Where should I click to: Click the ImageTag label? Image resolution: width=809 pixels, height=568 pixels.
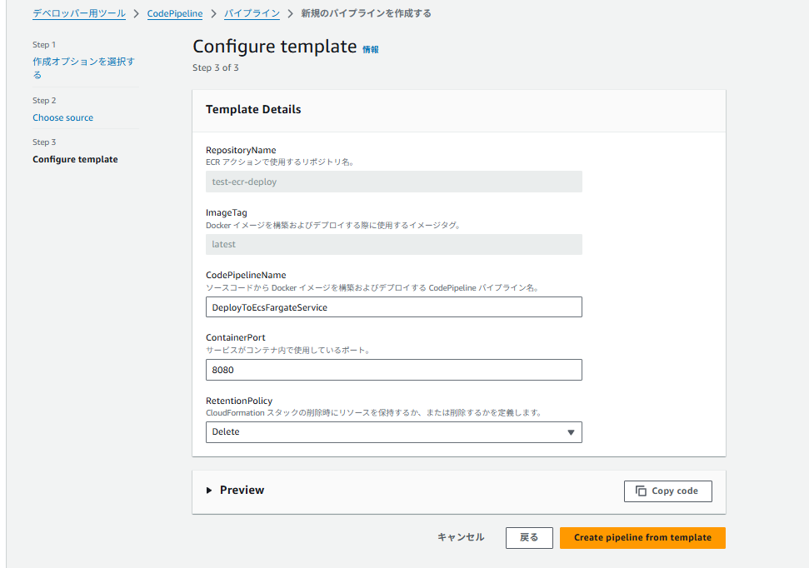(x=227, y=212)
